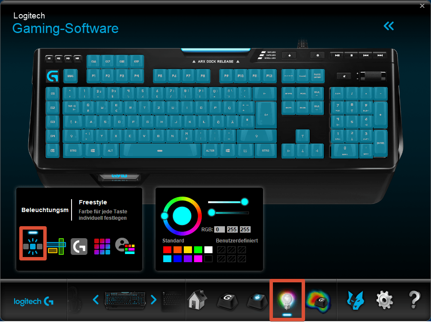This screenshot has width=431, height=323.
Task: Pick the red standard color swatch
Action: point(167,250)
